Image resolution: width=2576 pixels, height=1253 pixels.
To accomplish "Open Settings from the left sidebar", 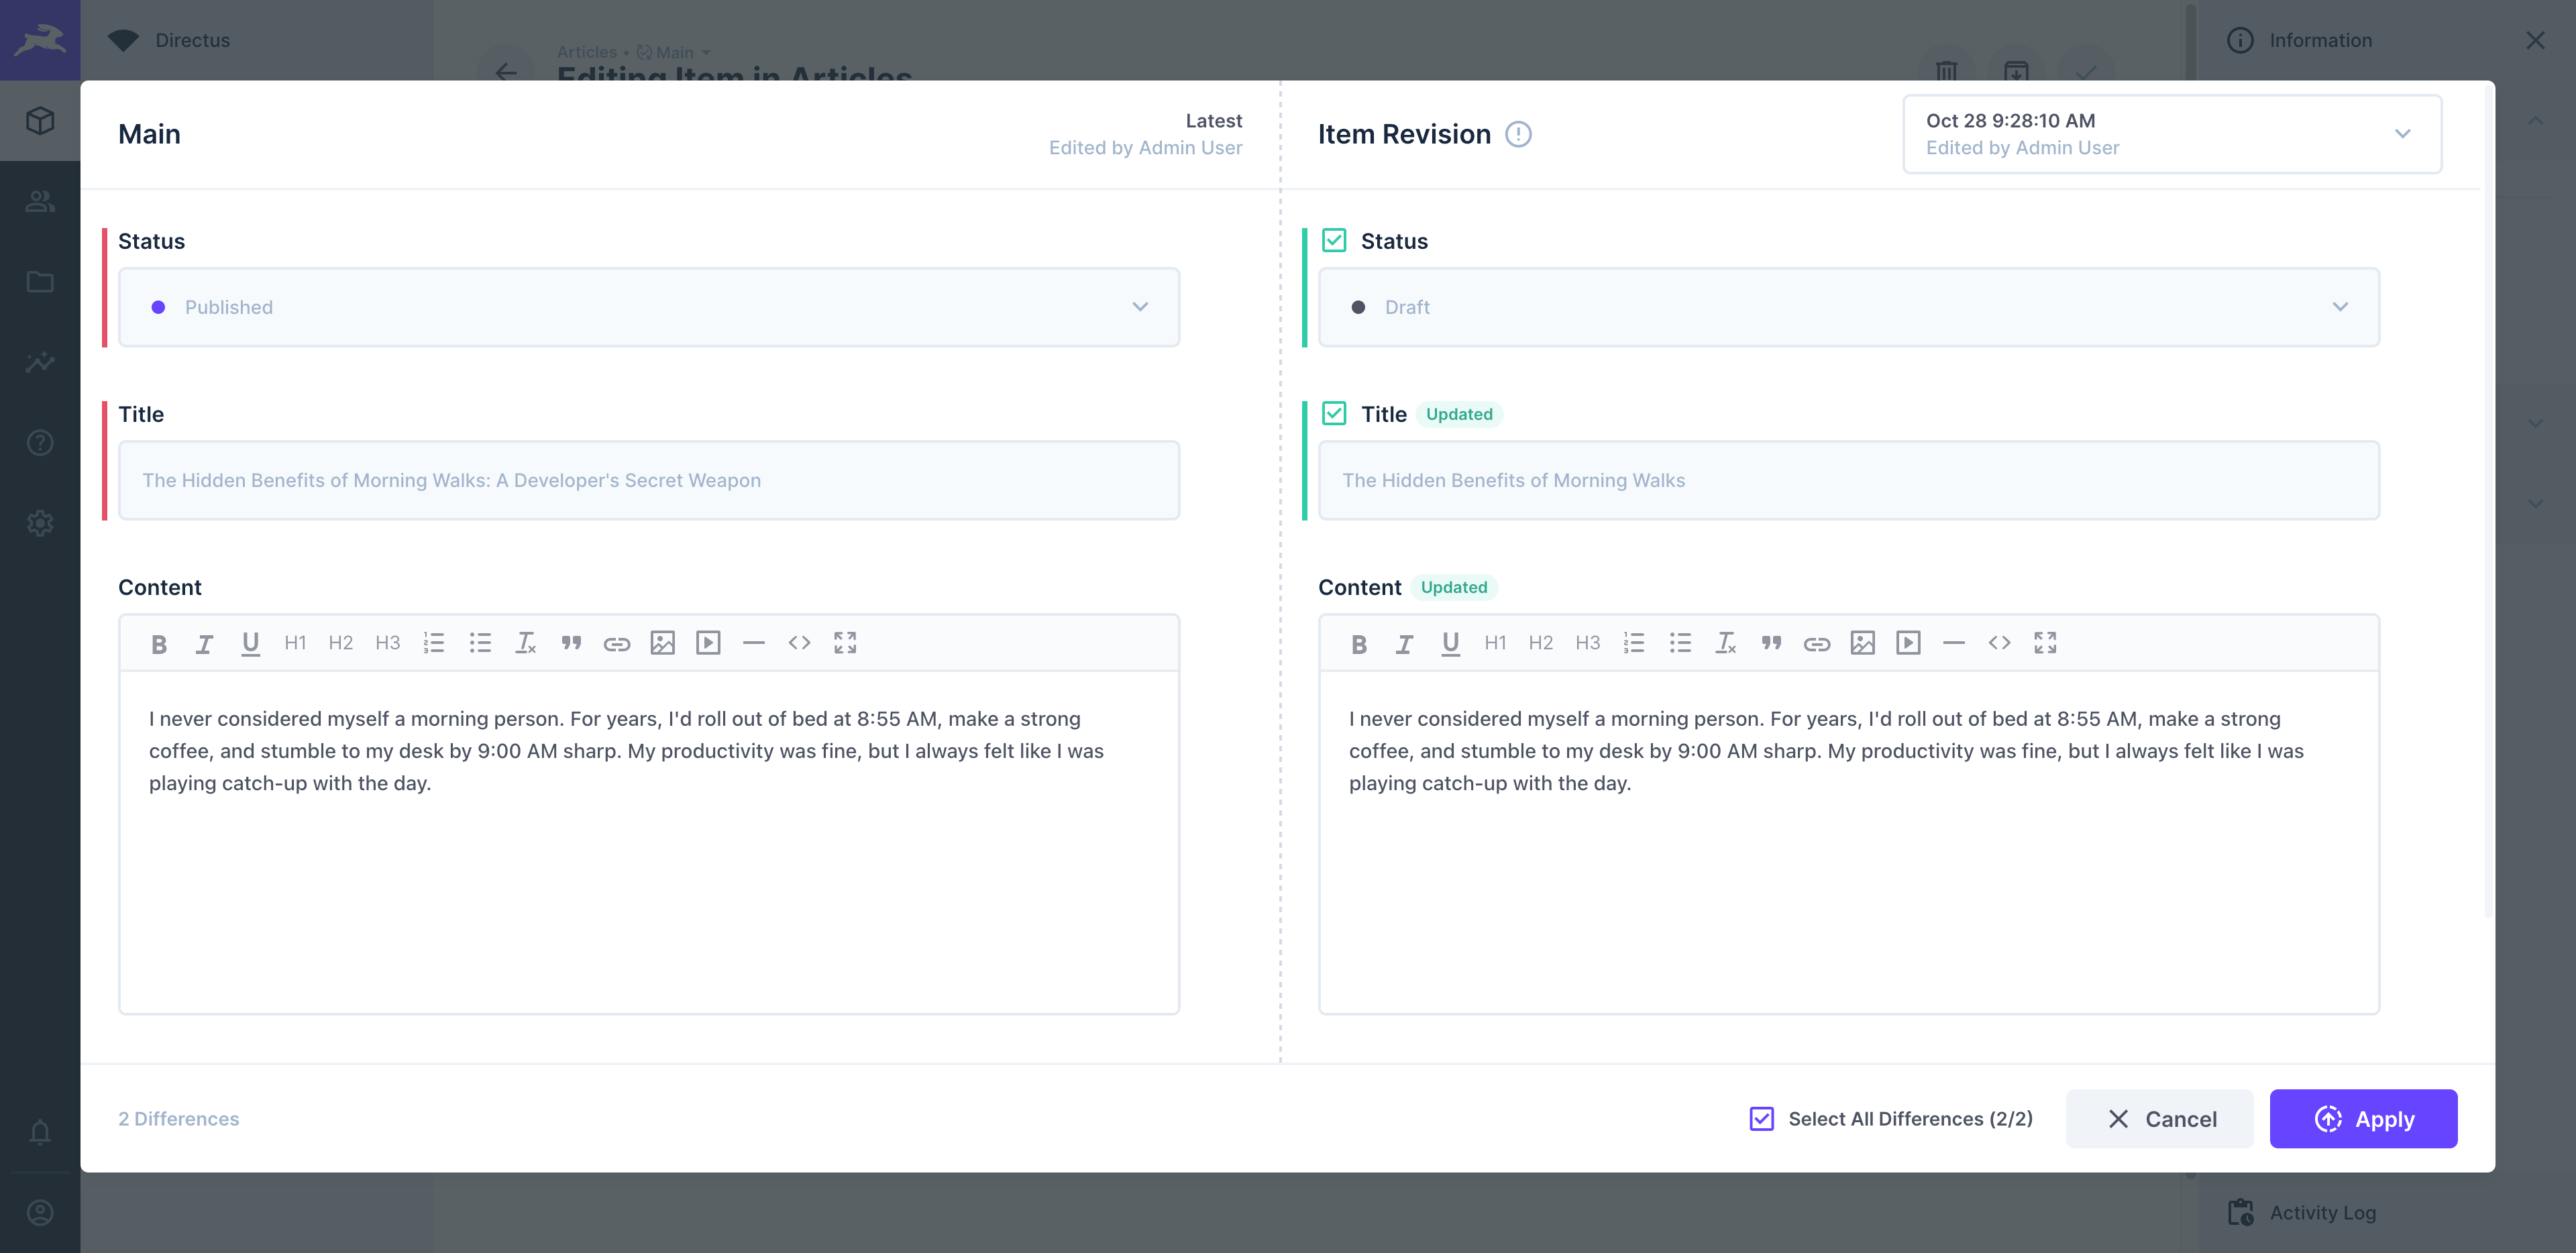I will coord(40,523).
